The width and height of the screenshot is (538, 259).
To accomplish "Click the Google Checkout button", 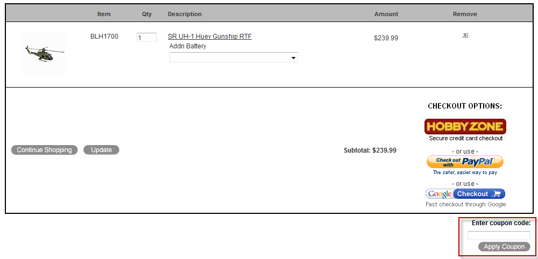I will click(465, 194).
